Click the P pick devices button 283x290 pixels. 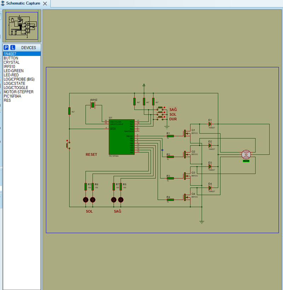6,47
